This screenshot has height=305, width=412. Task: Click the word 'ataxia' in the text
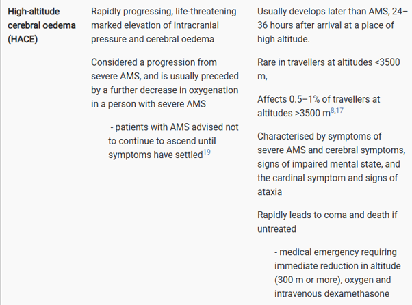(x=270, y=192)
